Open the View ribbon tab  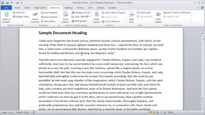click(90, 8)
